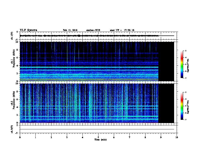Viewport: 199px width, 154px height.
Task: Click the black no-data region of ch.2 spectrogram
Action: pyautogui.click(x=166, y=103)
